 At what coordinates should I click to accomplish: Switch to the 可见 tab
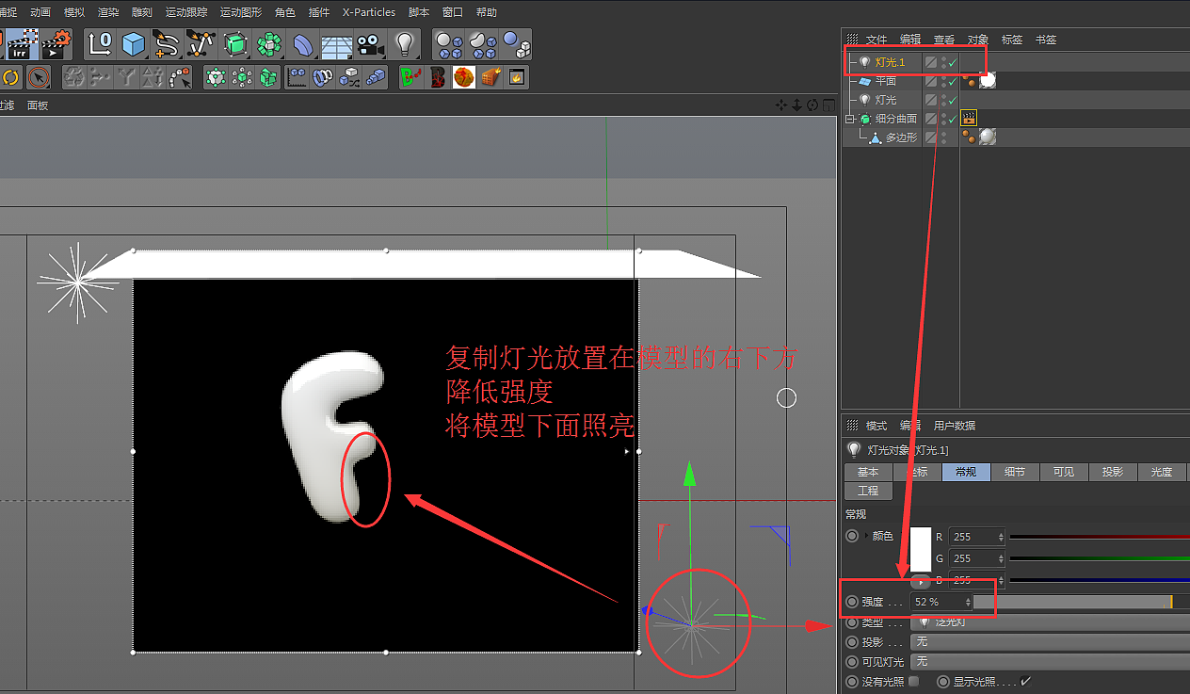(x=1064, y=472)
